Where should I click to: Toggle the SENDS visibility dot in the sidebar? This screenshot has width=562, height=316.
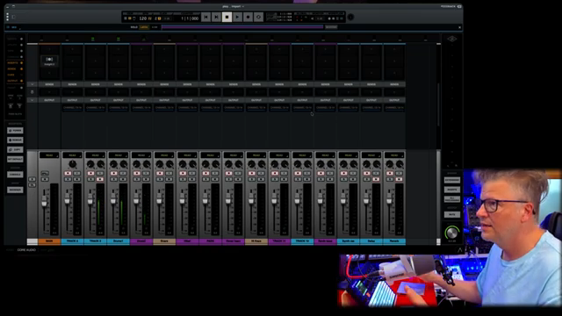tap(21, 68)
